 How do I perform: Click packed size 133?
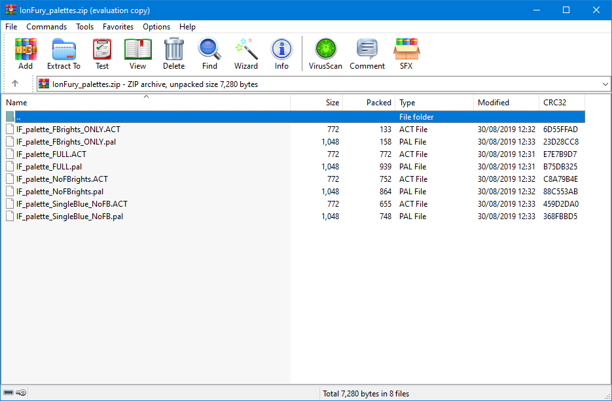point(386,129)
